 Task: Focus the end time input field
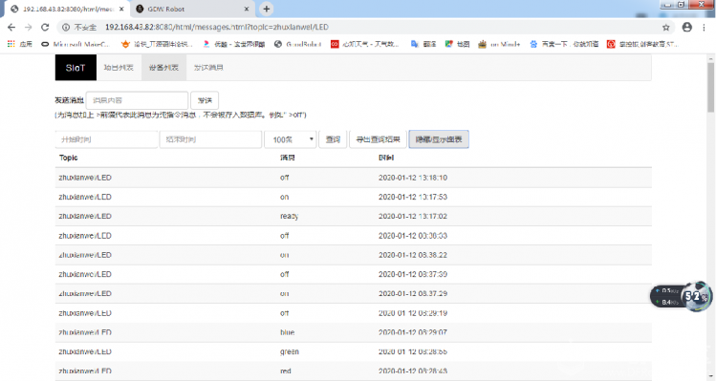pyautogui.click(x=210, y=139)
